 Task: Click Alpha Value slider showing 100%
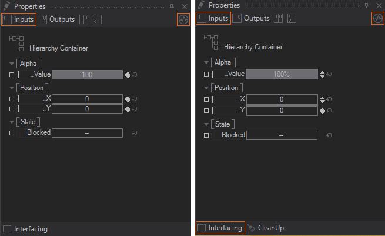(x=281, y=74)
